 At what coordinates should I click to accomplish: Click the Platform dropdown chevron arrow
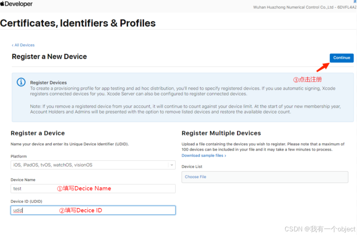(x=172, y=165)
